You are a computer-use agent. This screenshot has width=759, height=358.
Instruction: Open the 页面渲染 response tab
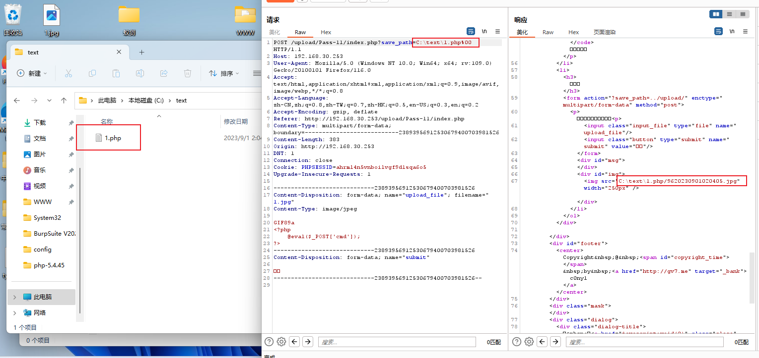pyautogui.click(x=605, y=32)
